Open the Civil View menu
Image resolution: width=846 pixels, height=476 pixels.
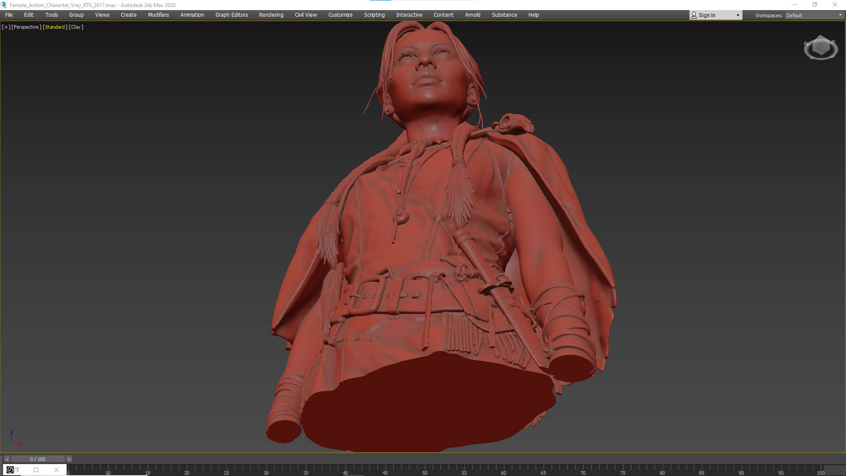(306, 15)
